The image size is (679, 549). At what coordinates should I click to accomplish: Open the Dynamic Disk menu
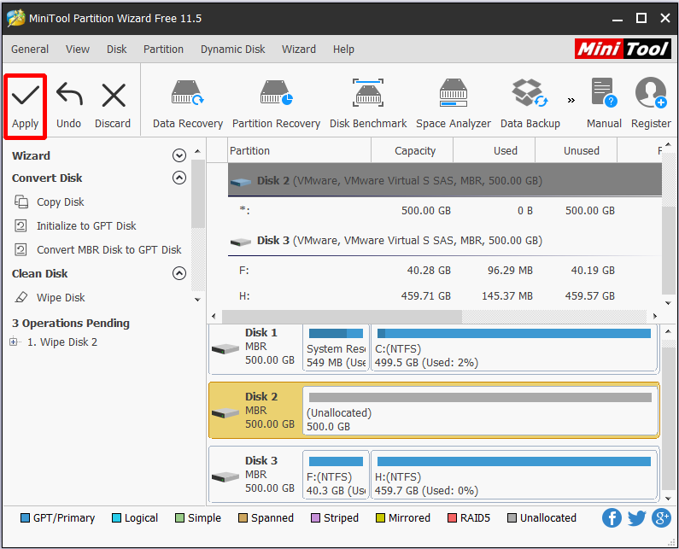tap(232, 50)
